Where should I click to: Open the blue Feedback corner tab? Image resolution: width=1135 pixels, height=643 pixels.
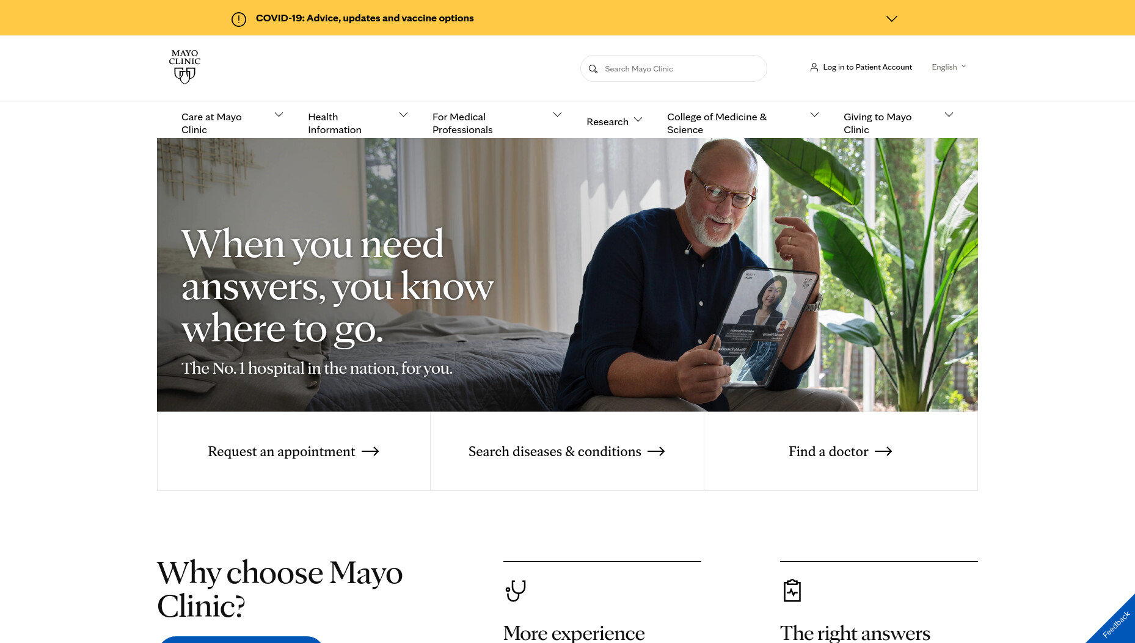click(x=1115, y=624)
